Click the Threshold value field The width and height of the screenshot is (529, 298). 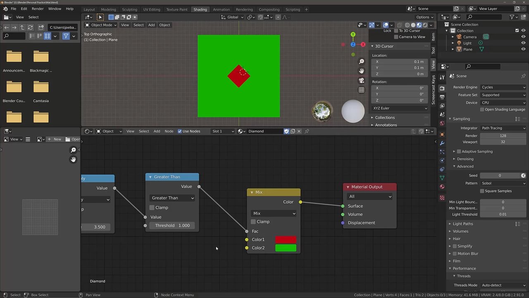172,226
